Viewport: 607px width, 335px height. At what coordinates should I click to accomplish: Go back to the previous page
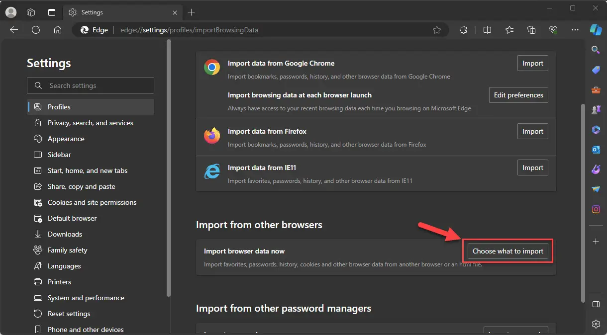[x=14, y=30]
